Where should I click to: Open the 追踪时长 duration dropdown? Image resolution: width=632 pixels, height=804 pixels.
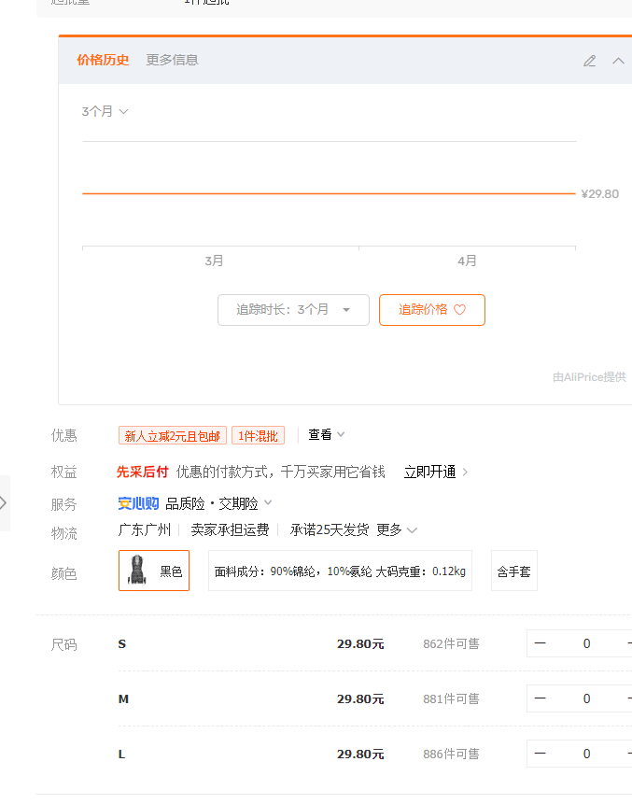pyautogui.click(x=293, y=310)
